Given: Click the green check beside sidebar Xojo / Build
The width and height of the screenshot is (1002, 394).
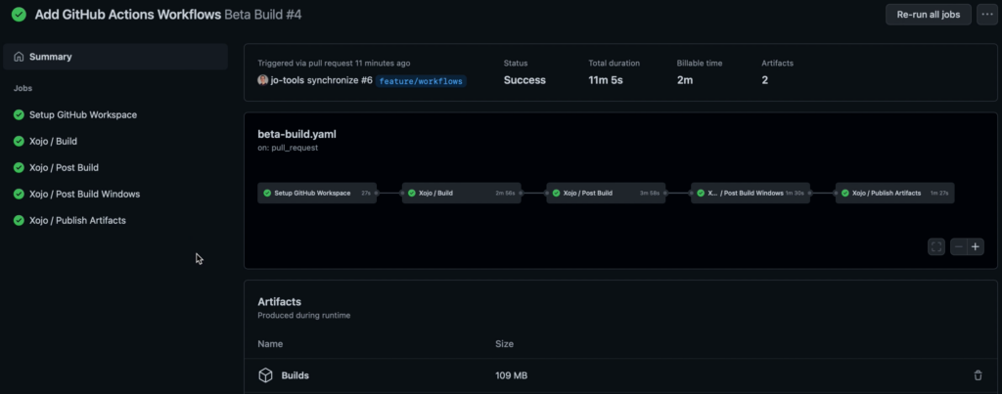Looking at the screenshot, I should coord(20,141).
